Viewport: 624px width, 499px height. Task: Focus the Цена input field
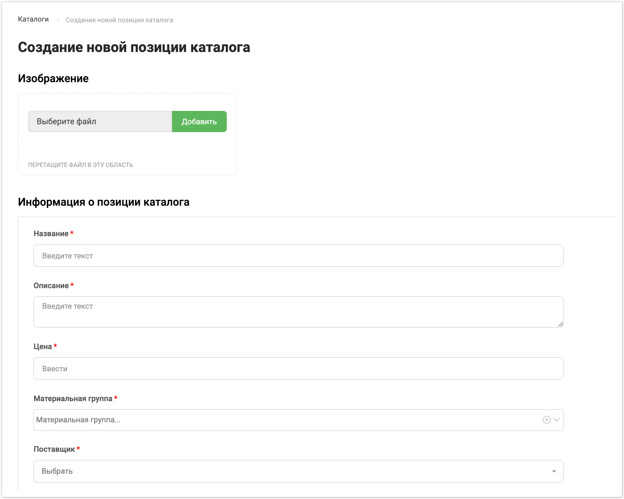pos(298,369)
